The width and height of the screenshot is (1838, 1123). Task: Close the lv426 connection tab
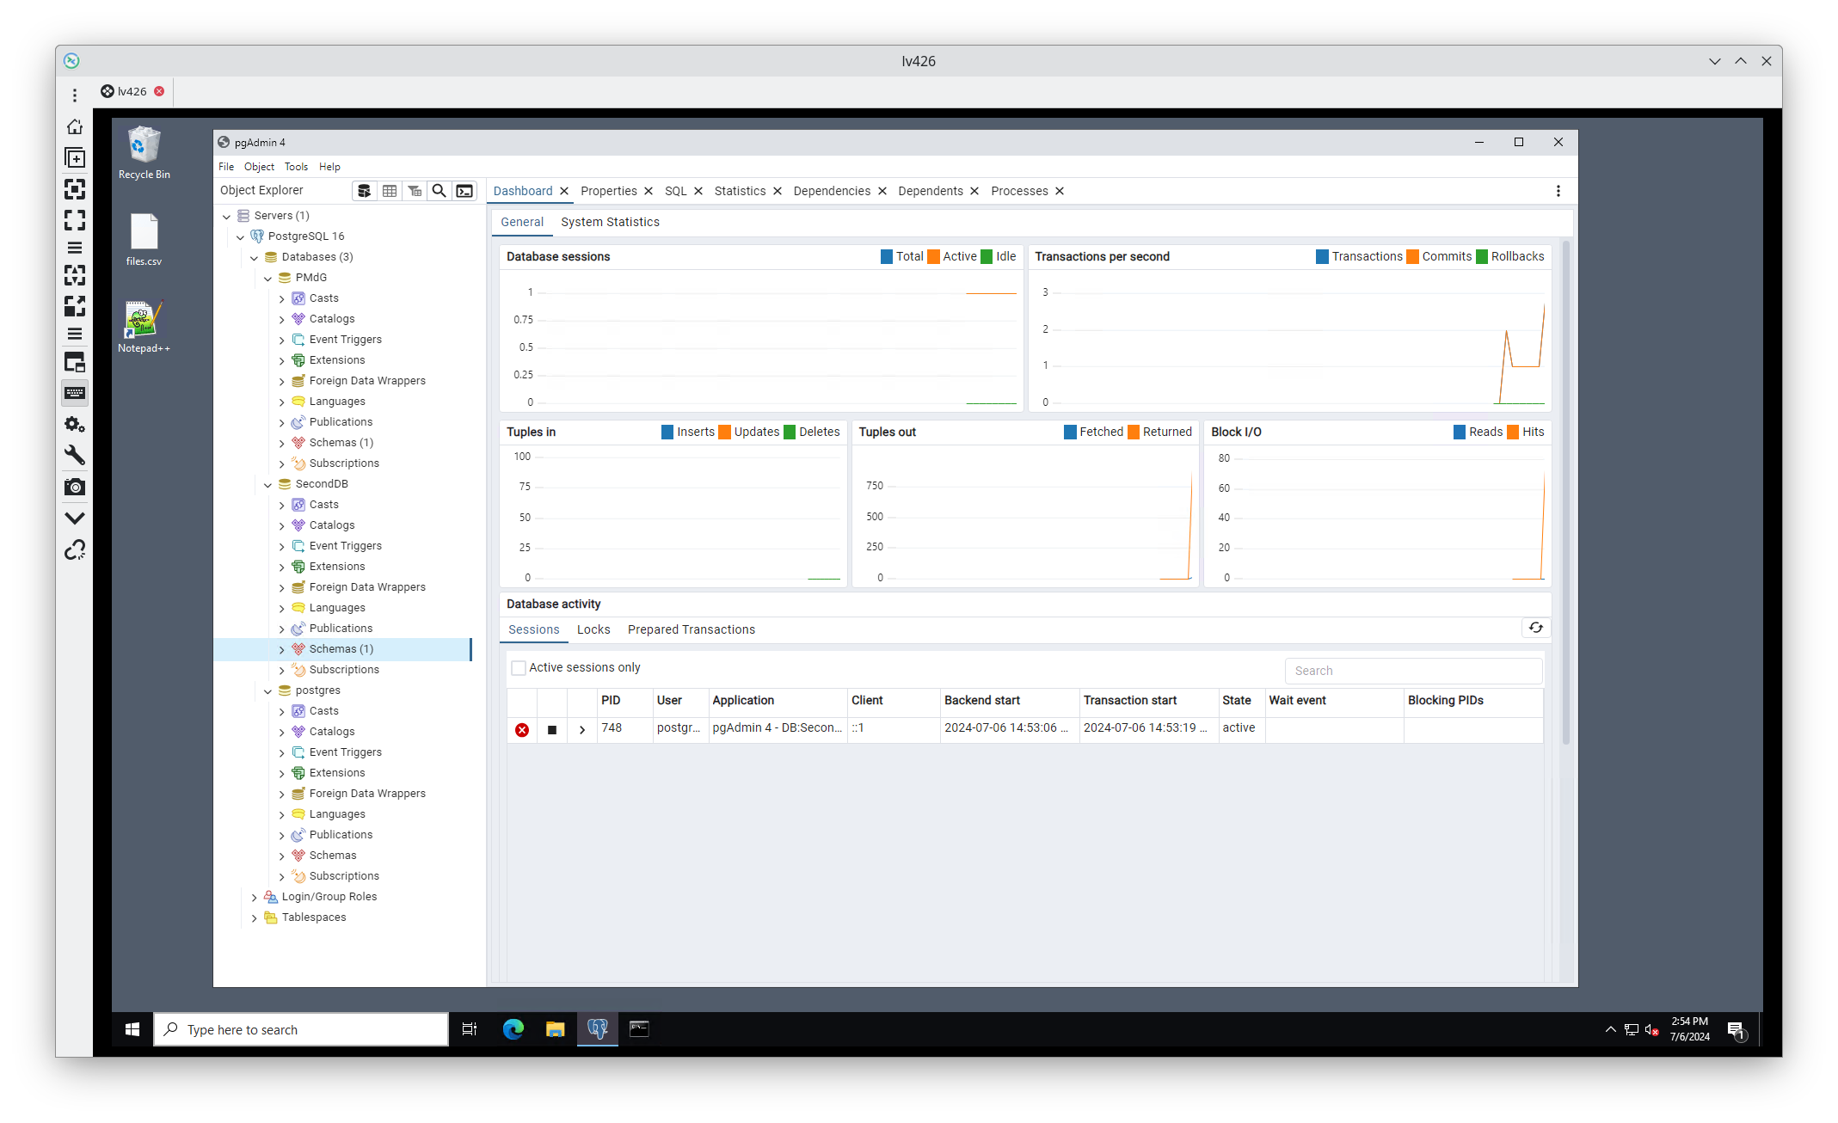(x=159, y=91)
